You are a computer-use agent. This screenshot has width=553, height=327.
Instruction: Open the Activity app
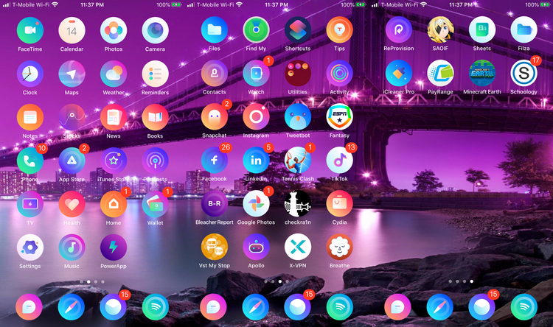tap(339, 74)
